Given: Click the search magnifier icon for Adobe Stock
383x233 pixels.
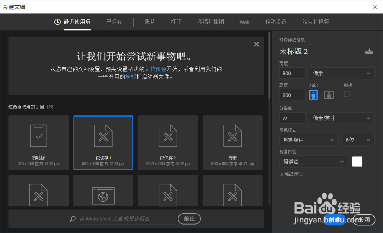Looking at the screenshot, I should (x=73, y=218).
